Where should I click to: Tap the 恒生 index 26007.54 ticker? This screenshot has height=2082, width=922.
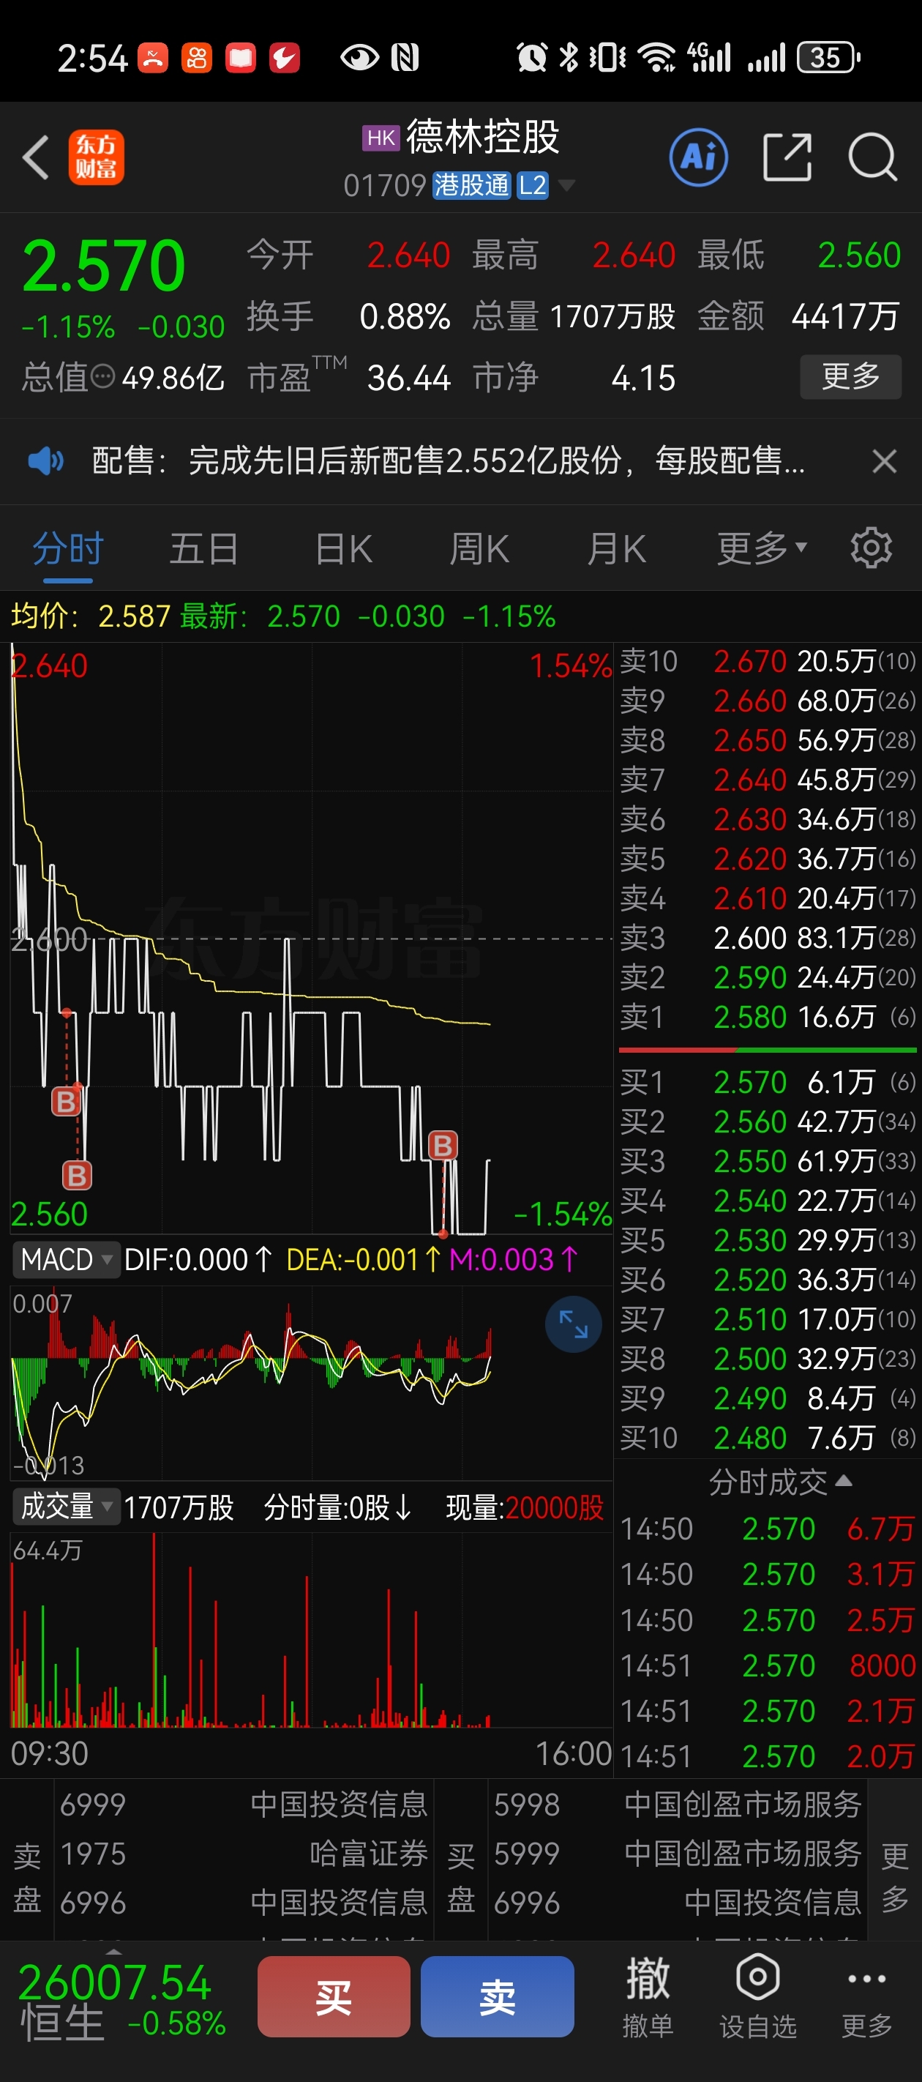(121, 2000)
